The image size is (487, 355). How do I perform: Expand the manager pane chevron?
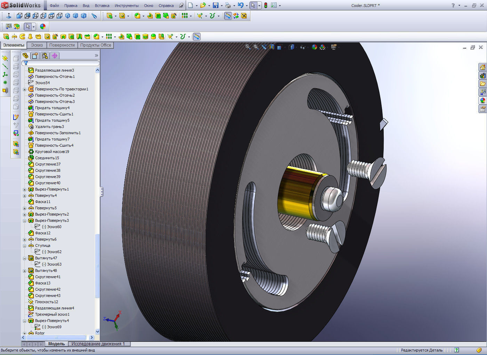pyautogui.click(x=96, y=56)
